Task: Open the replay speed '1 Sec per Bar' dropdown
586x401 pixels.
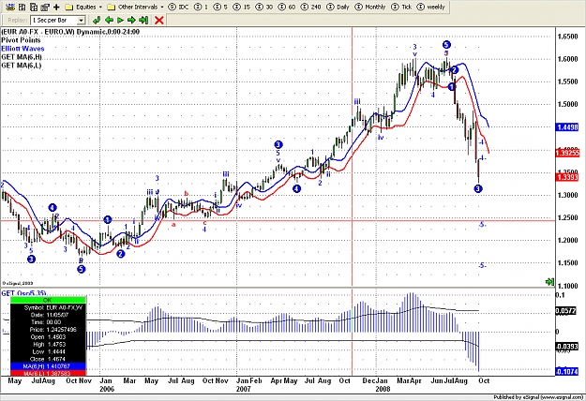Action: tap(58, 20)
